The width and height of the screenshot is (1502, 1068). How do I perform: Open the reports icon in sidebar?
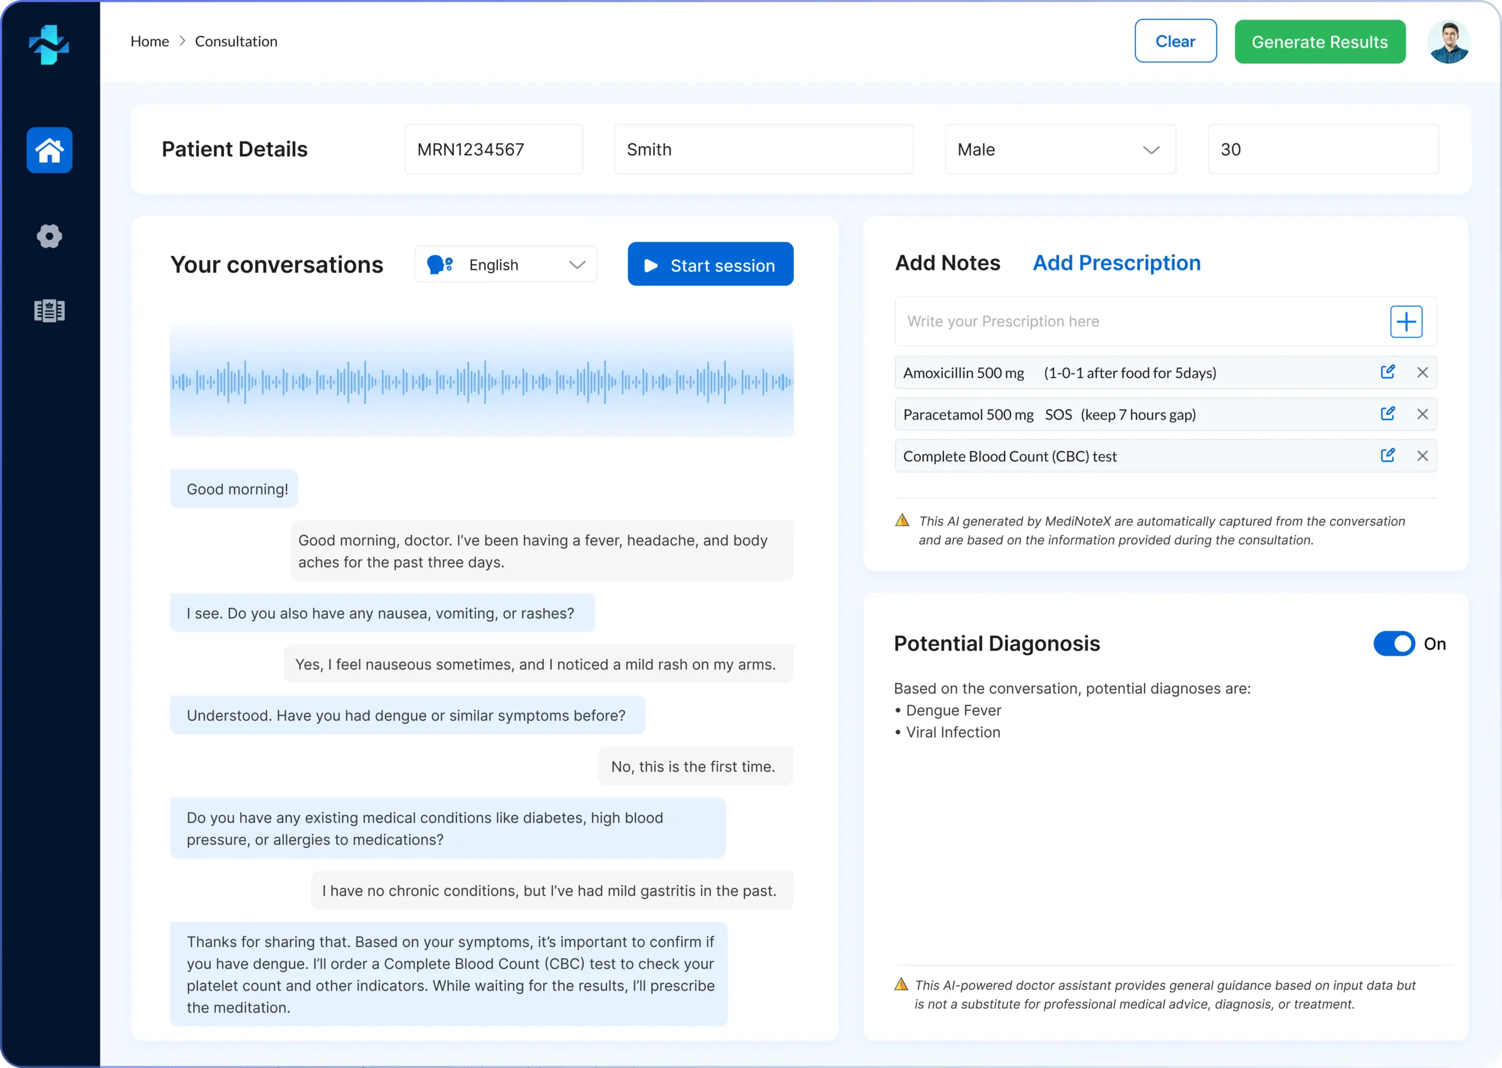(49, 310)
